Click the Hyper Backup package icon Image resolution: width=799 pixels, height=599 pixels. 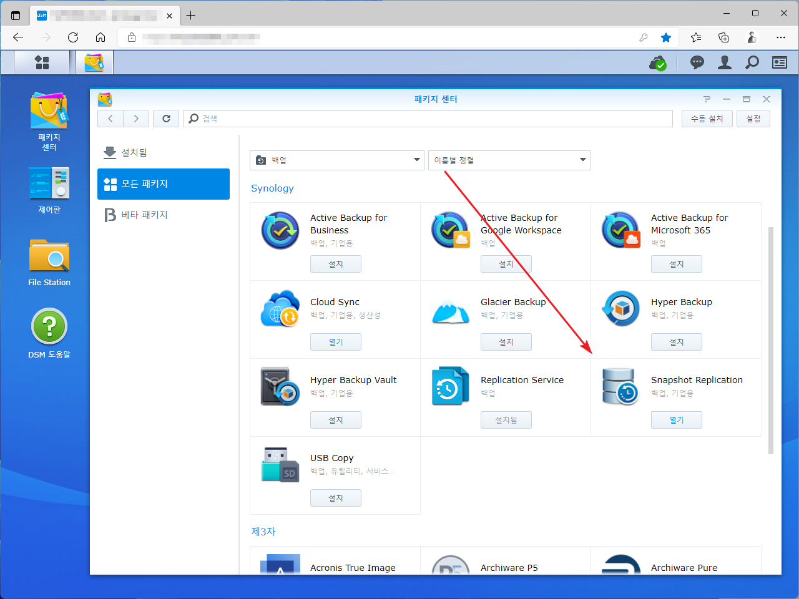click(621, 308)
